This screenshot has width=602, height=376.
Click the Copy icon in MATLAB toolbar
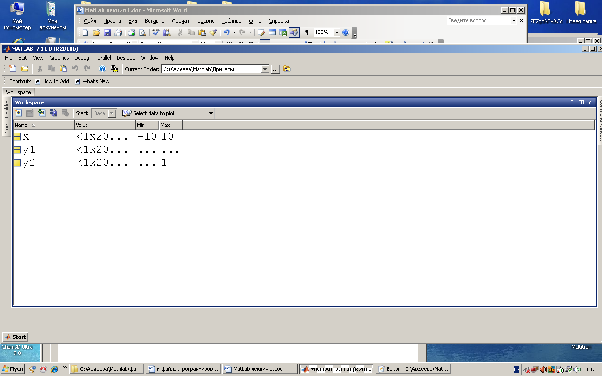(51, 69)
